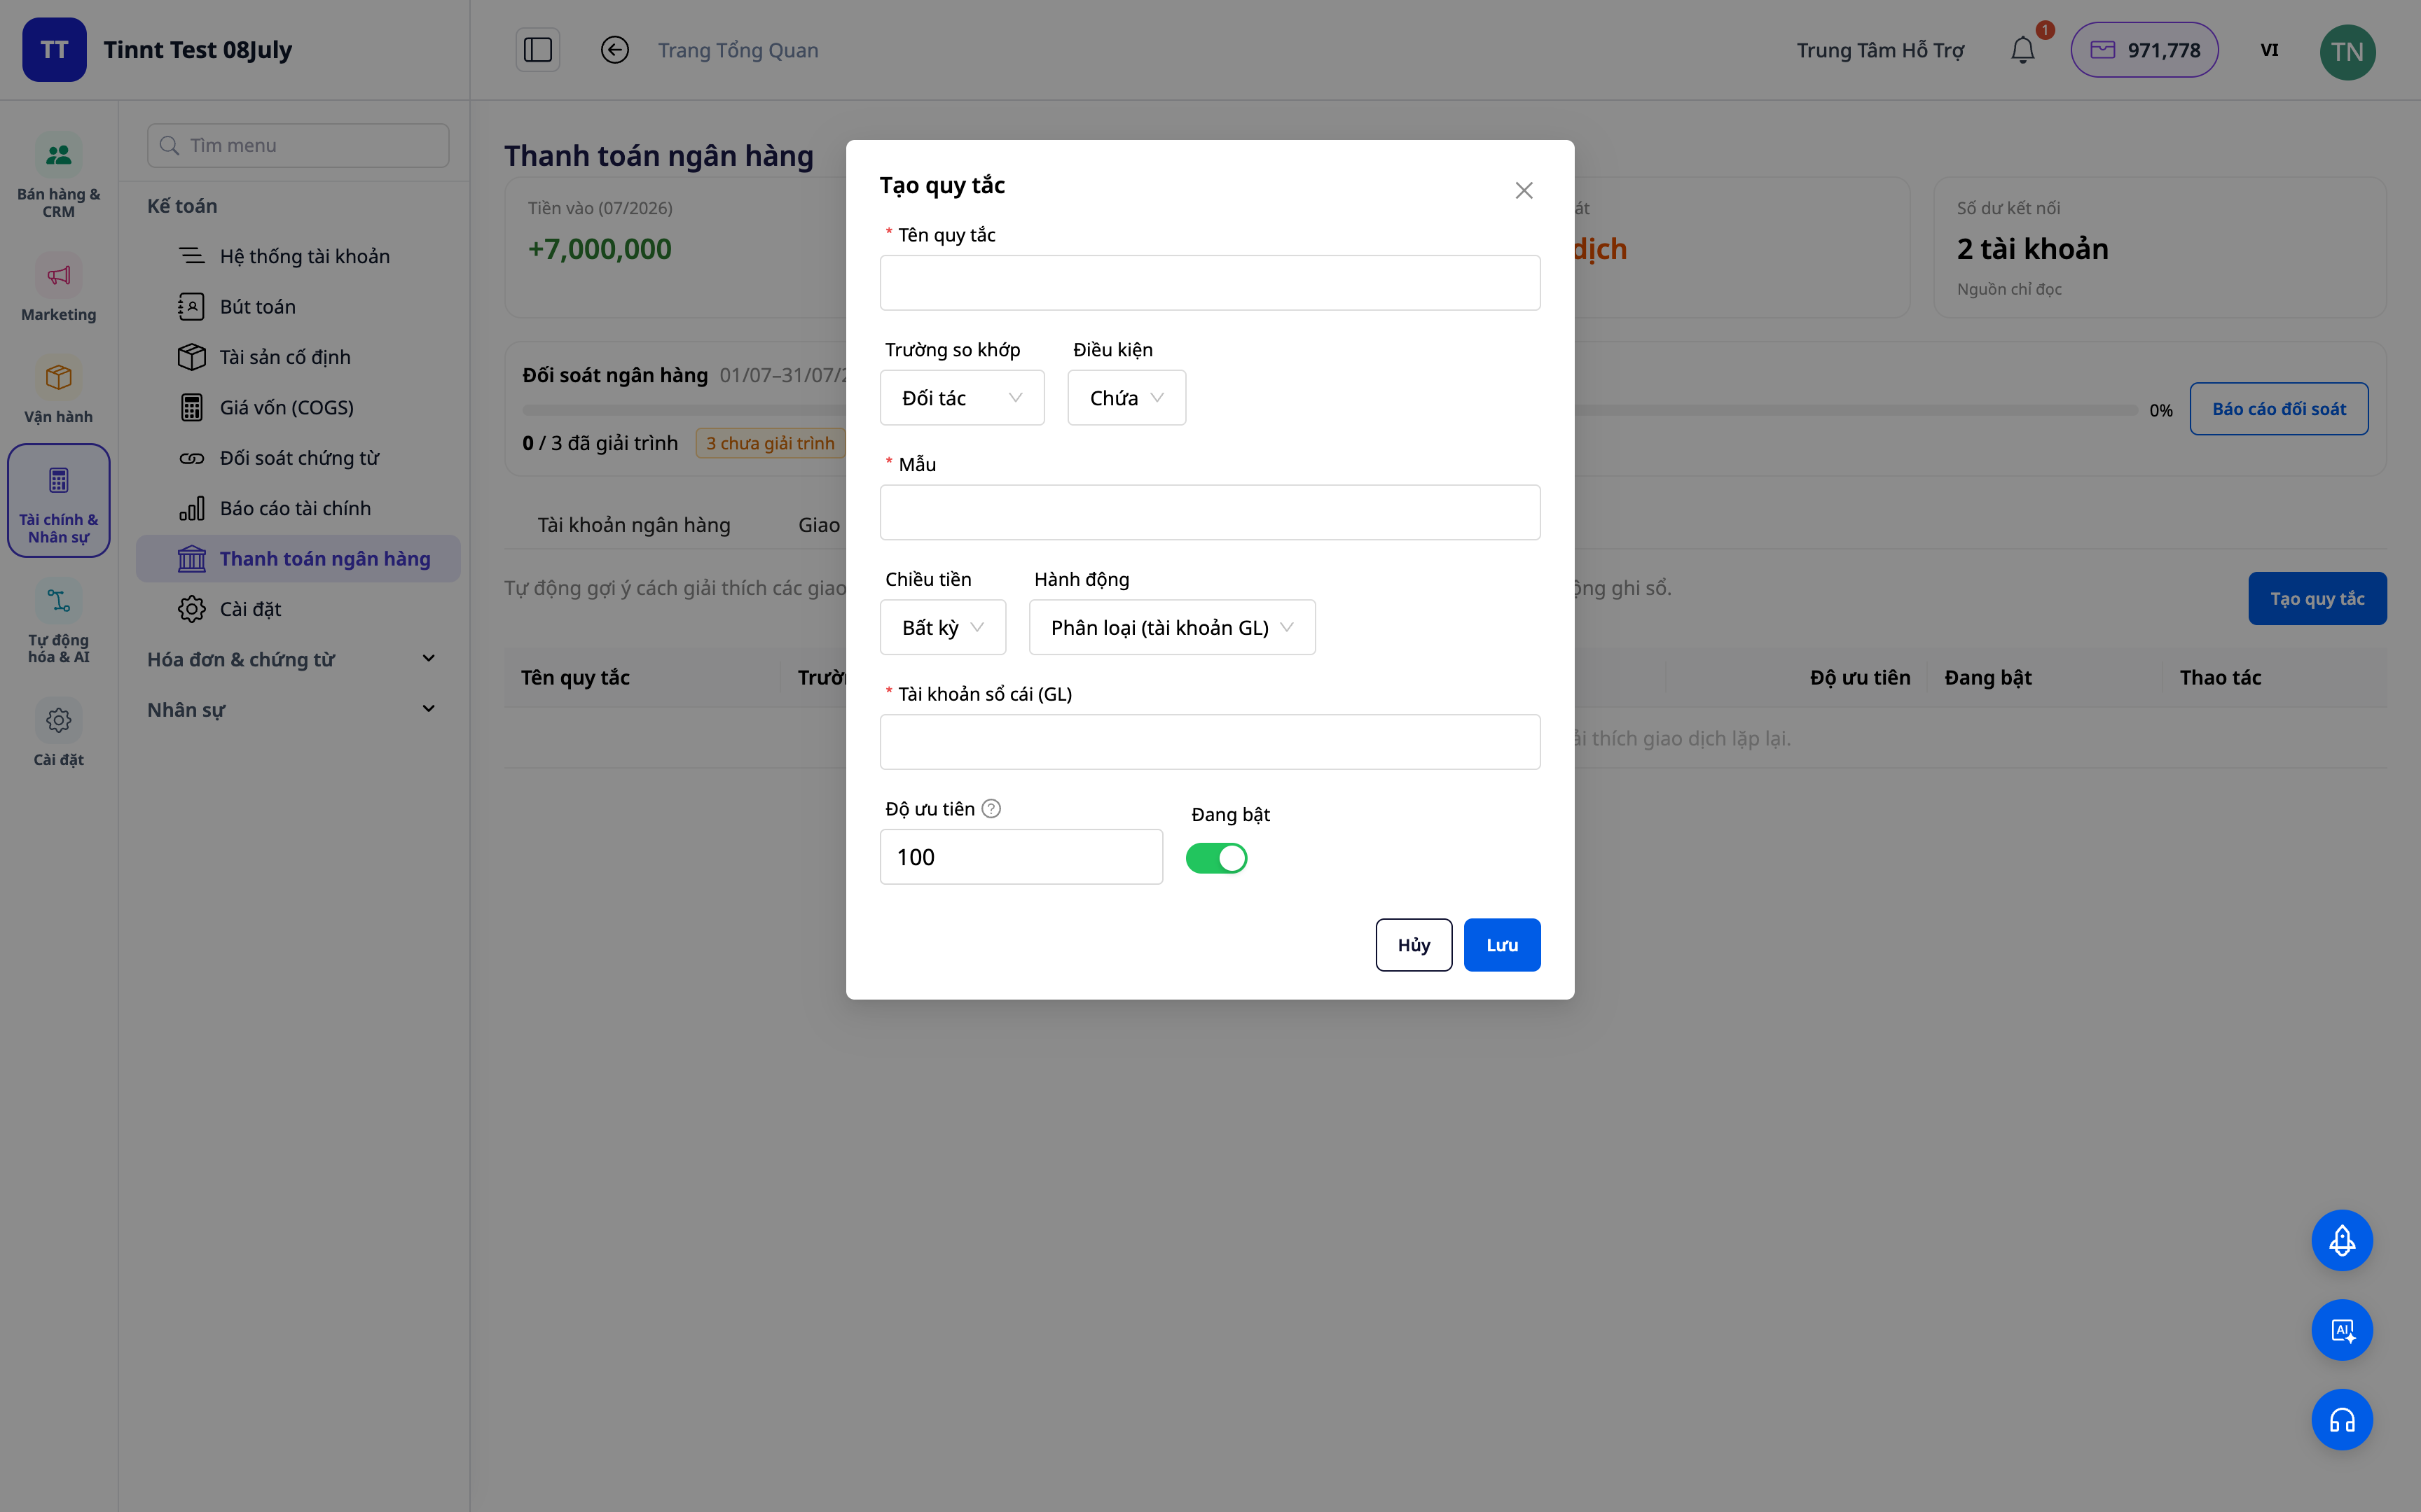This screenshot has height=1512, width=2421.
Task: Open Trung Tâm Hỗ Trợ link
Action: (x=1879, y=50)
